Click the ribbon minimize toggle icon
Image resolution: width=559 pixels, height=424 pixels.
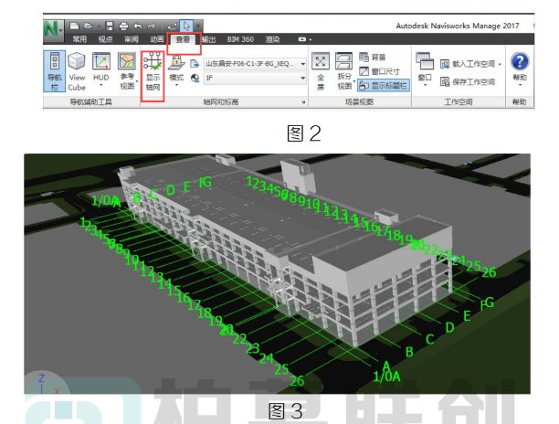point(302,39)
